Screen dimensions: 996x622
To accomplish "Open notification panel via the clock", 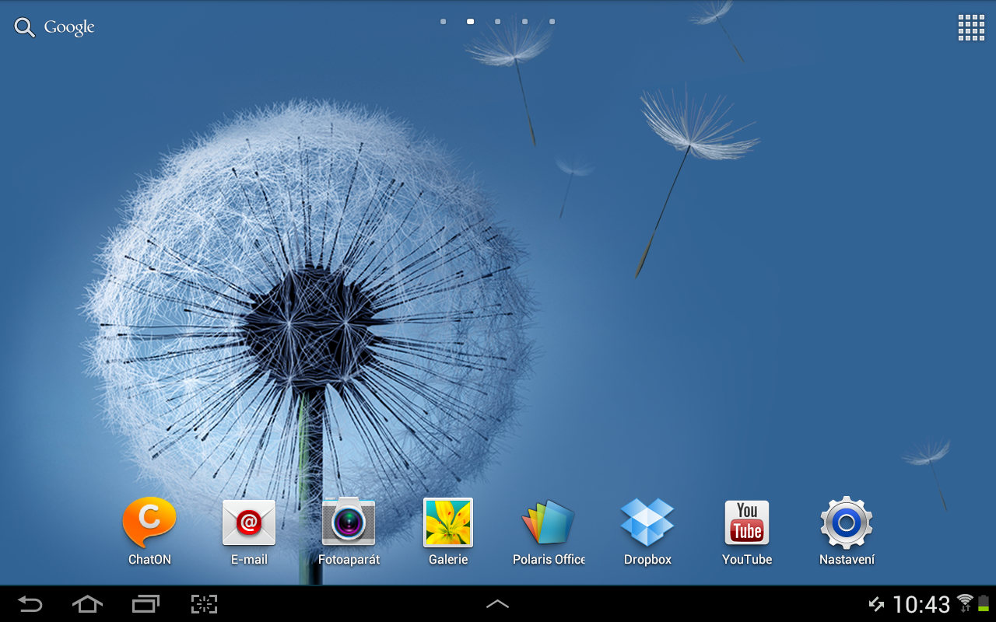I will 921,604.
